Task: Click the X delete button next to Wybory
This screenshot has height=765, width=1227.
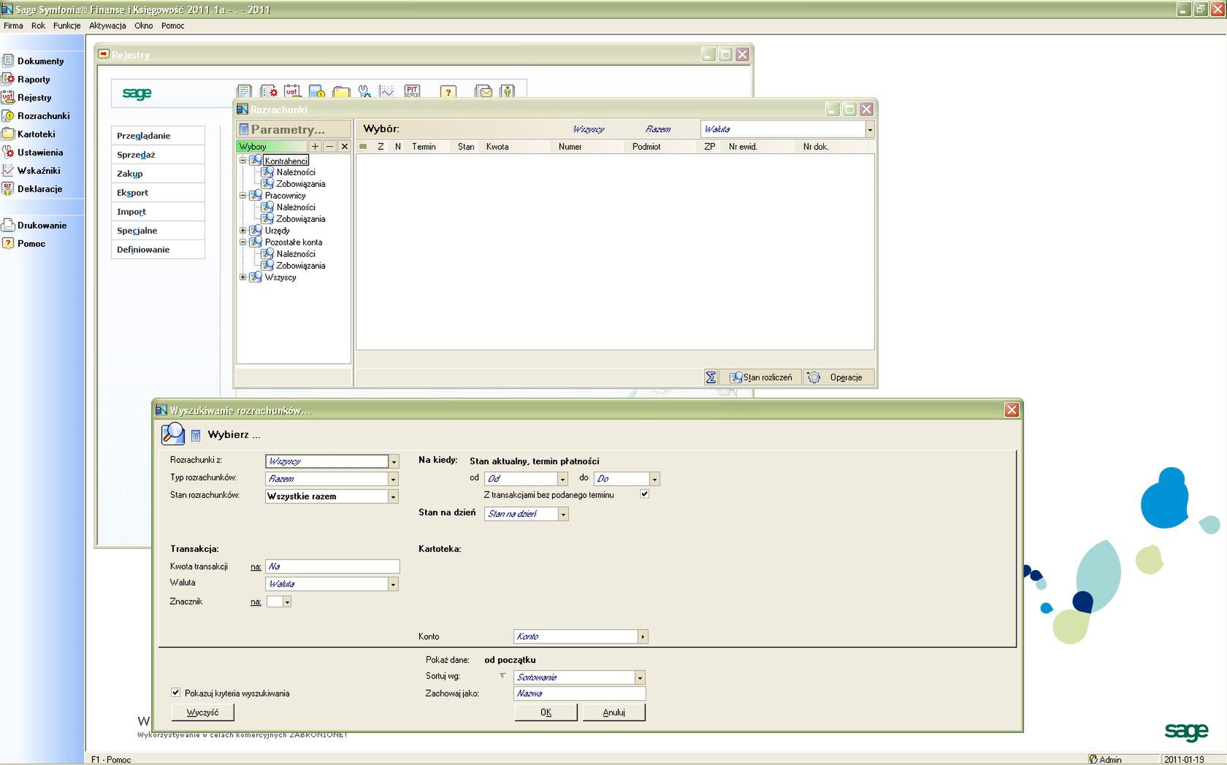Action: (x=344, y=146)
